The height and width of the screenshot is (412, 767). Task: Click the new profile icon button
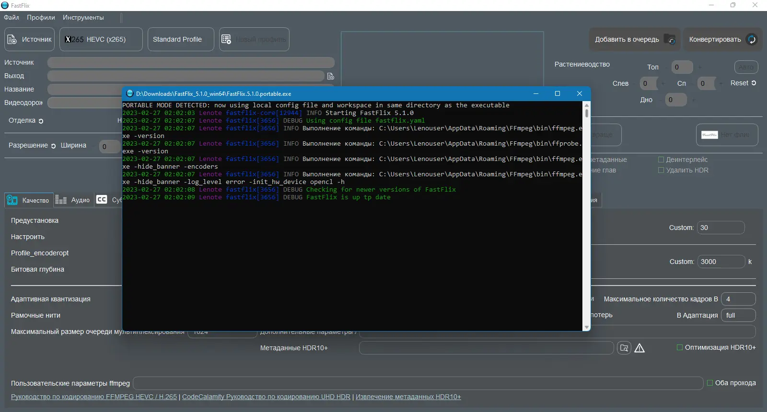pos(254,39)
